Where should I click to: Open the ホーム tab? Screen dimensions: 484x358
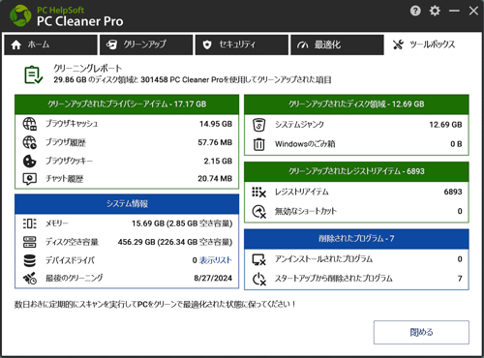pyautogui.click(x=50, y=45)
